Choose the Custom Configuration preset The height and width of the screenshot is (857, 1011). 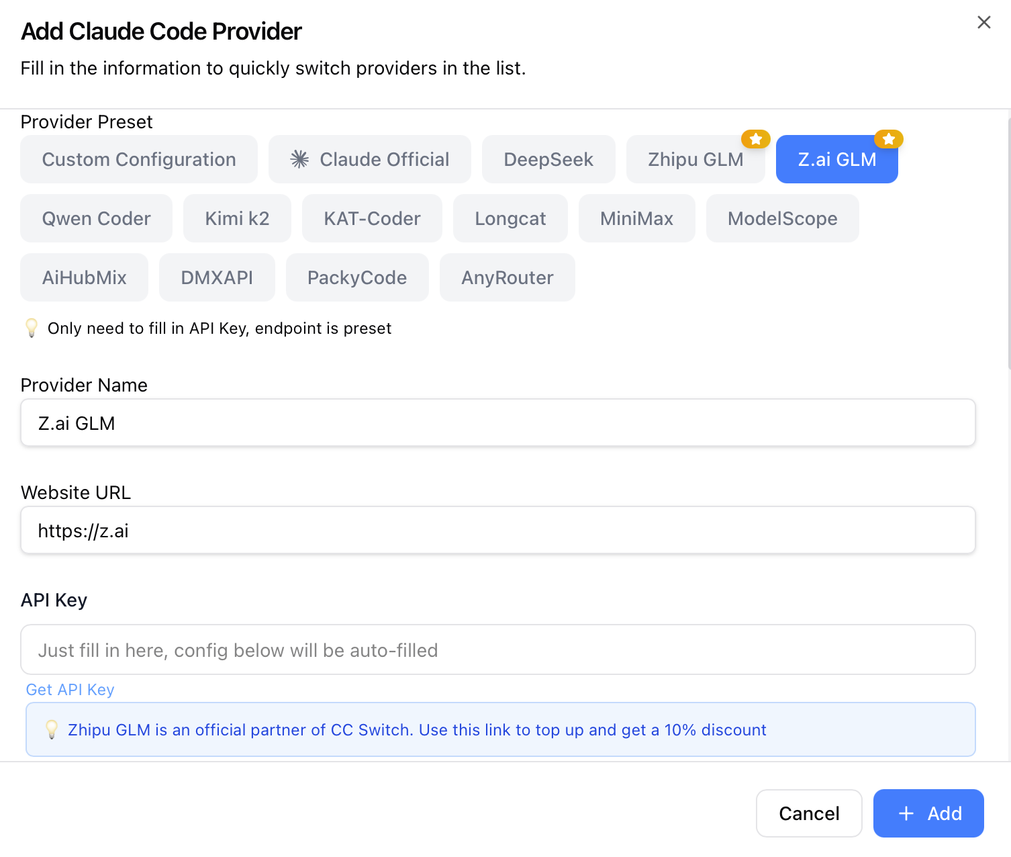[138, 159]
